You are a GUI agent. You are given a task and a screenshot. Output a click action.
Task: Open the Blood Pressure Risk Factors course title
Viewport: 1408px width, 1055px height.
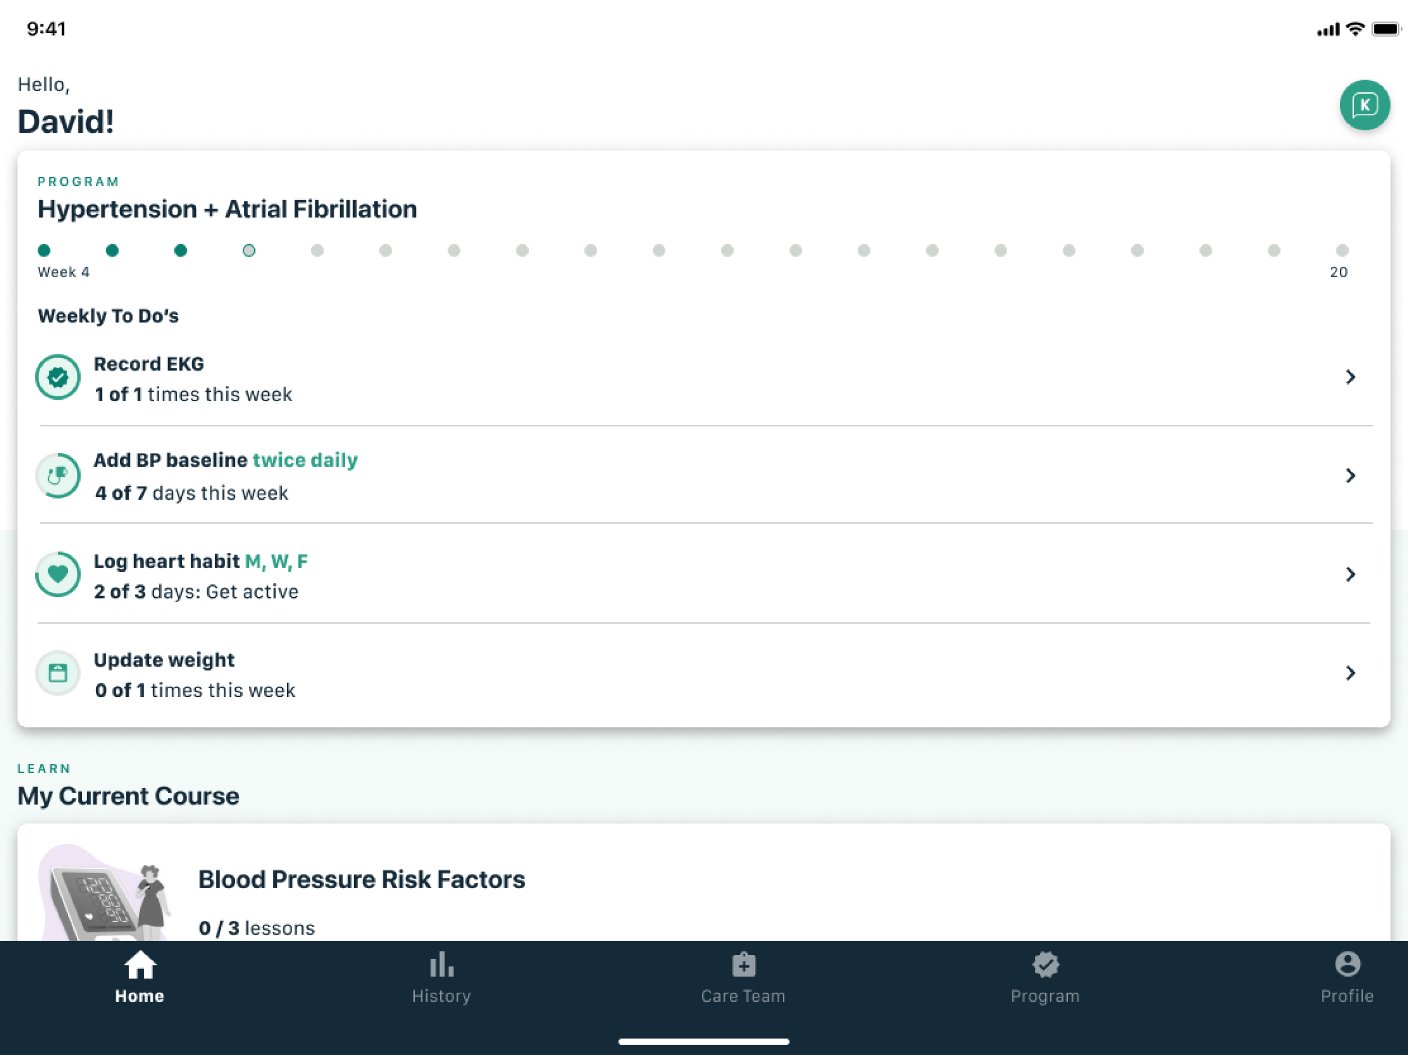pos(362,879)
